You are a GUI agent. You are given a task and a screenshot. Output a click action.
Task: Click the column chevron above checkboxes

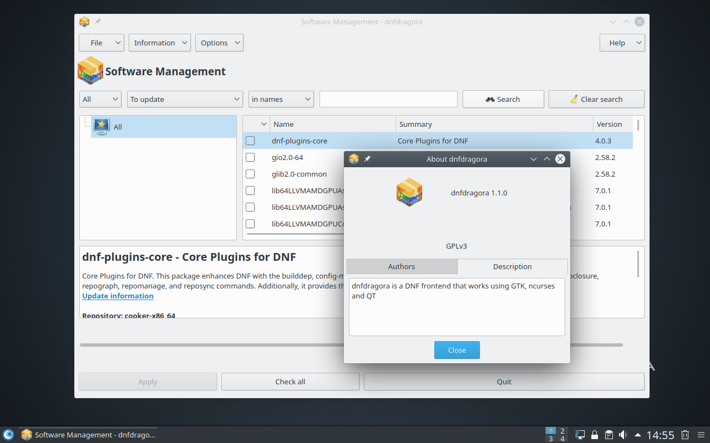(264, 124)
